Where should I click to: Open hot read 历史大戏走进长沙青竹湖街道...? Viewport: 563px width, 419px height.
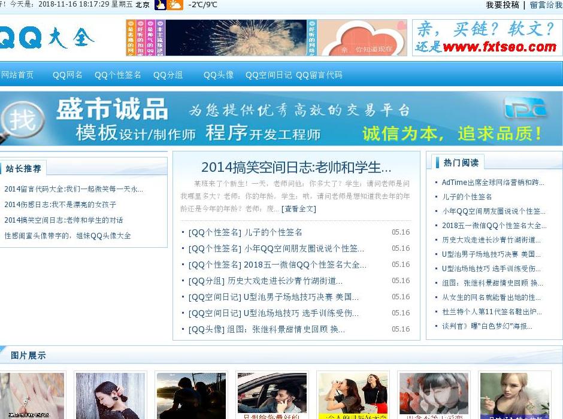click(x=491, y=239)
